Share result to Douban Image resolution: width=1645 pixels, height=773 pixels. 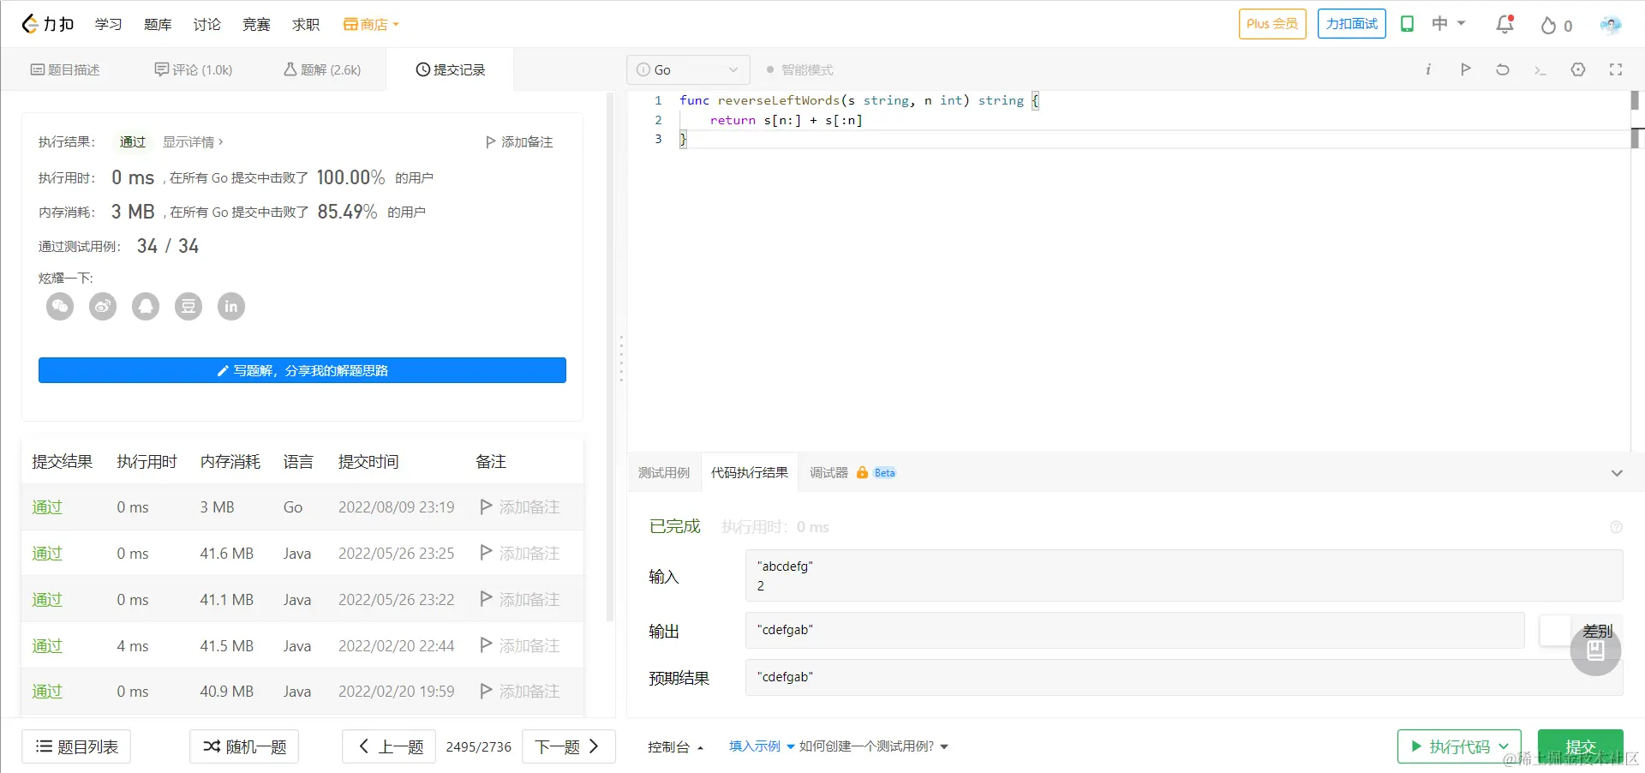(x=188, y=306)
